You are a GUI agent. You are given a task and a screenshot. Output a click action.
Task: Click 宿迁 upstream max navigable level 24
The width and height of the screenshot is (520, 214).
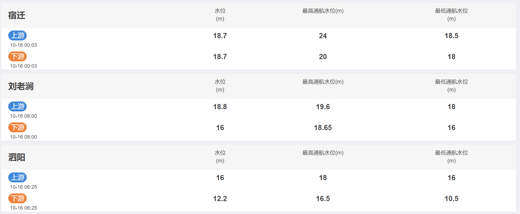(x=323, y=36)
